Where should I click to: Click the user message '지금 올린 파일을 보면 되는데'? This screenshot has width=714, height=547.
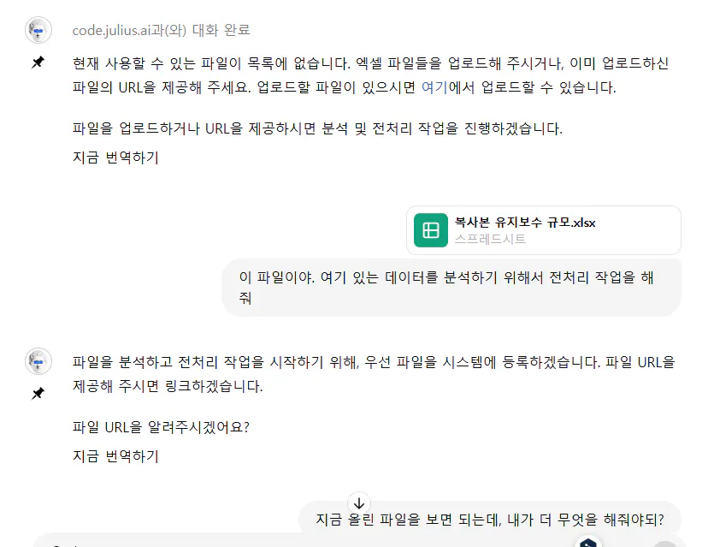490,520
